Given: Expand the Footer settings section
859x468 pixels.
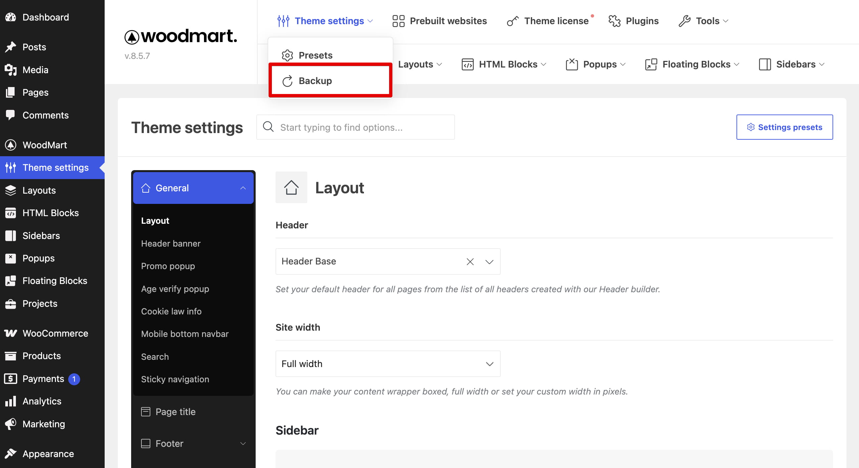Looking at the screenshot, I should point(193,443).
